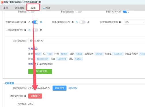Image resolution: width=145 pixels, height=107 pixels.
Task: Open the 帮助 tab
Action: tap(48, 8)
